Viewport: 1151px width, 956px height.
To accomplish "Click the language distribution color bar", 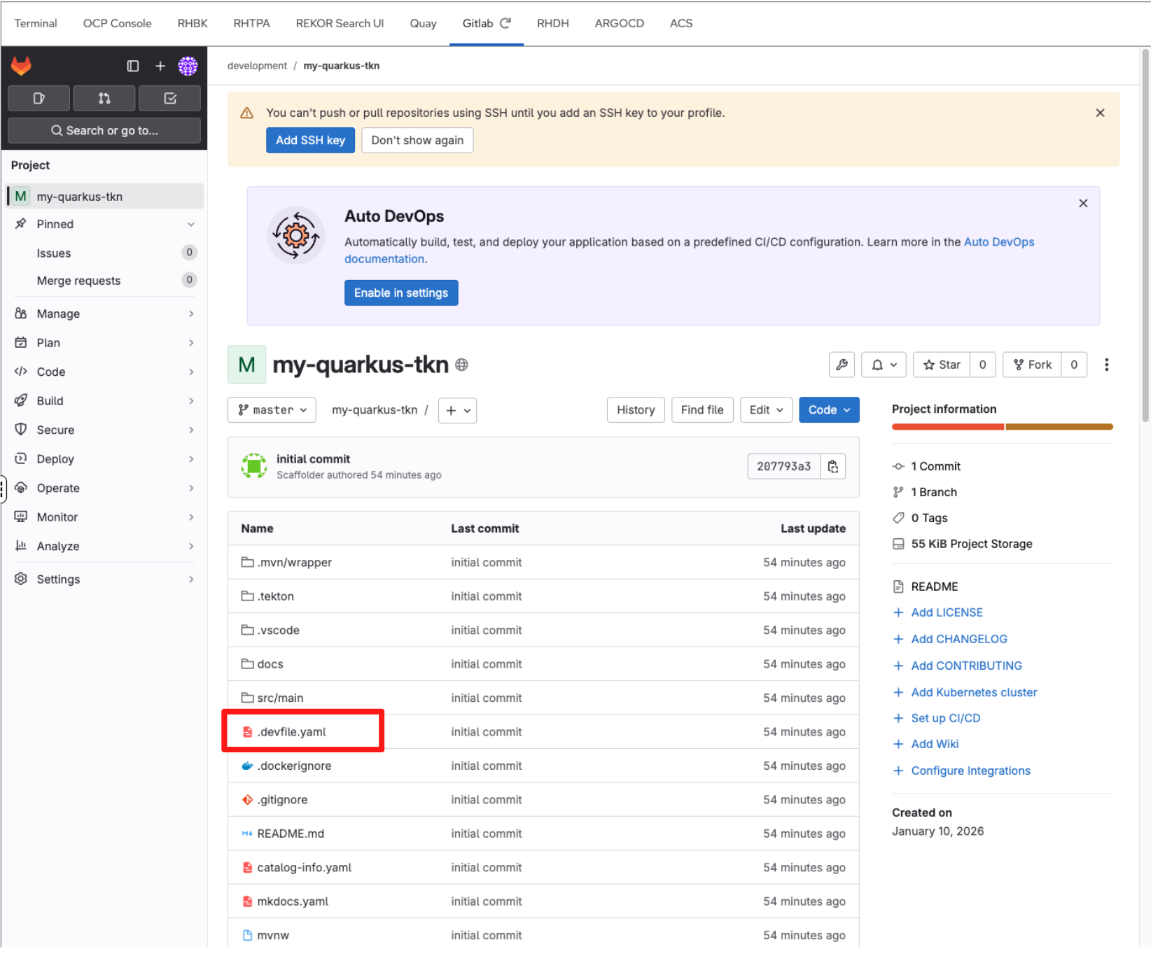I will click(x=1002, y=427).
